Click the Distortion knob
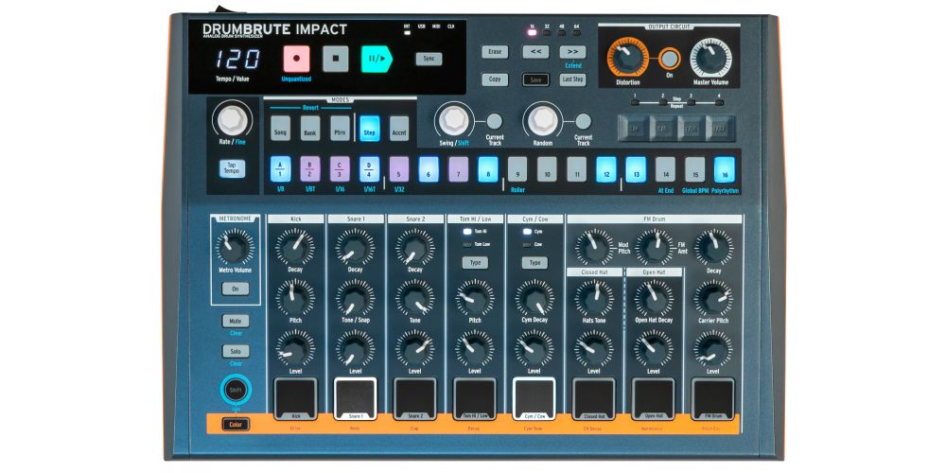The height and width of the screenshot is (473, 946). pyautogui.click(x=628, y=58)
